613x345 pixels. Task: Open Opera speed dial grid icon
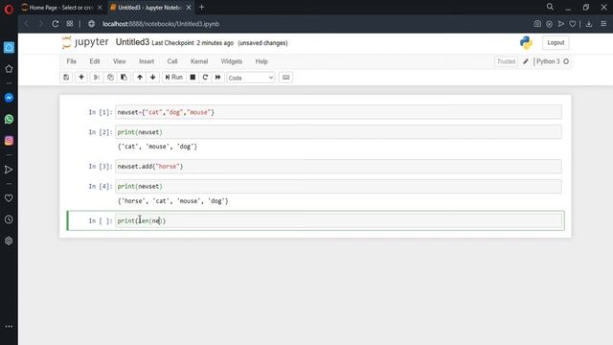click(70, 24)
